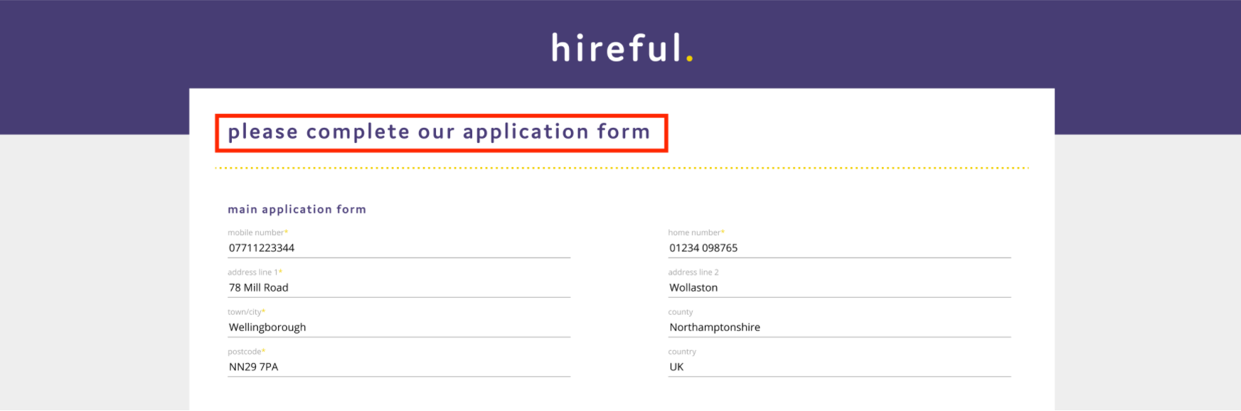
Task: Click the 'please complete our application form' heading
Action: tap(440, 132)
